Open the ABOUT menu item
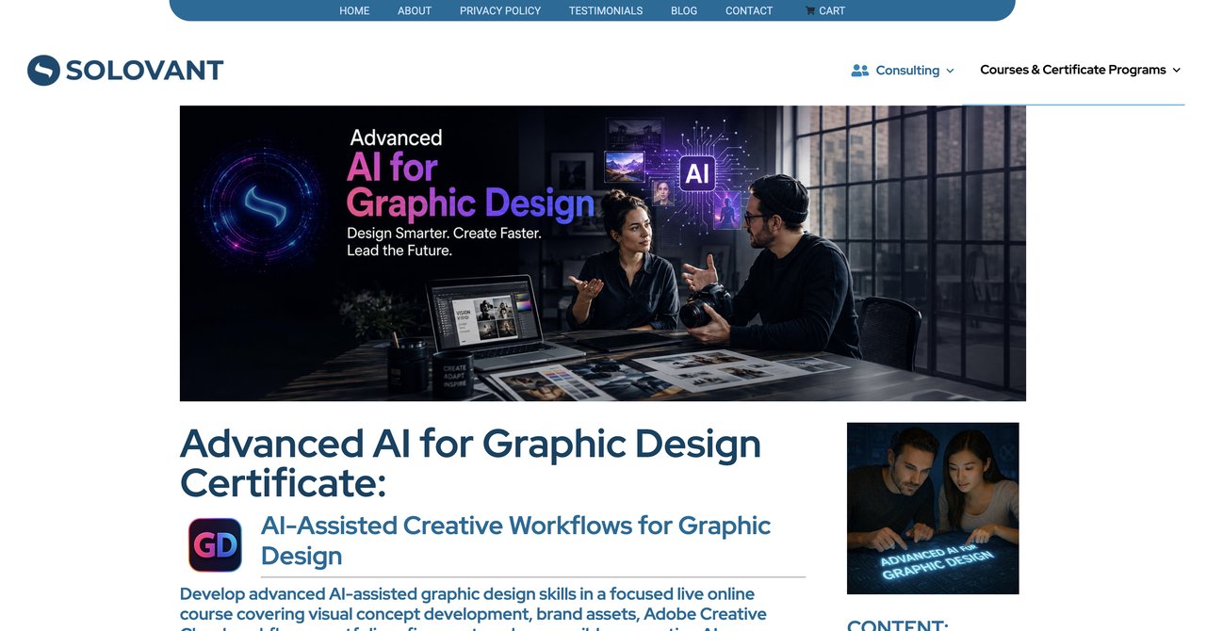Image resolution: width=1206 pixels, height=631 pixels. point(415,11)
